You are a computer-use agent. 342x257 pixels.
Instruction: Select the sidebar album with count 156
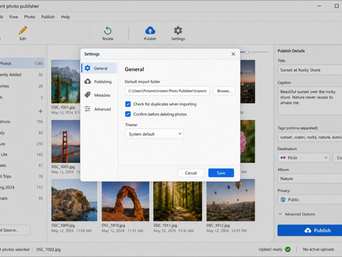(22, 122)
